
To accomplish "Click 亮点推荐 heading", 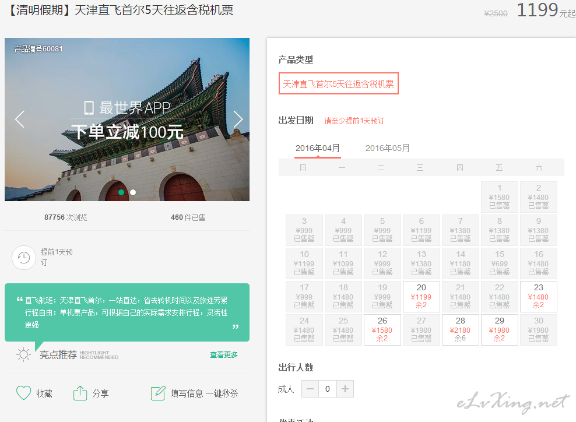I will [x=58, y=354].
